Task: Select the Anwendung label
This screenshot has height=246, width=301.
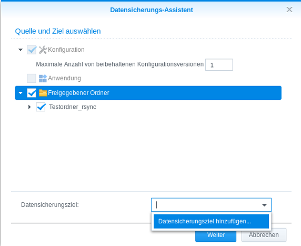Action: [x=65, y=79]
